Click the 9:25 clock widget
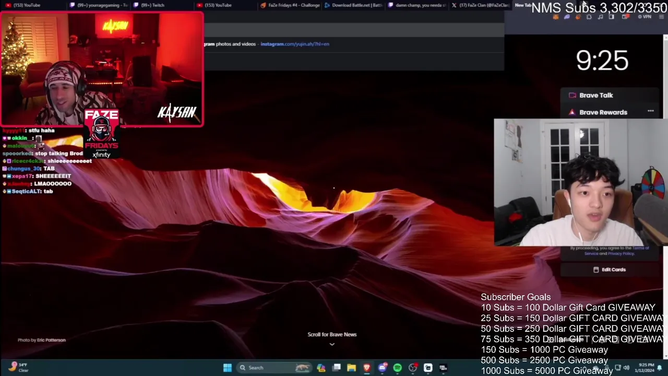The width and height of the screenshot is (668, 376). tap(602, 61)
